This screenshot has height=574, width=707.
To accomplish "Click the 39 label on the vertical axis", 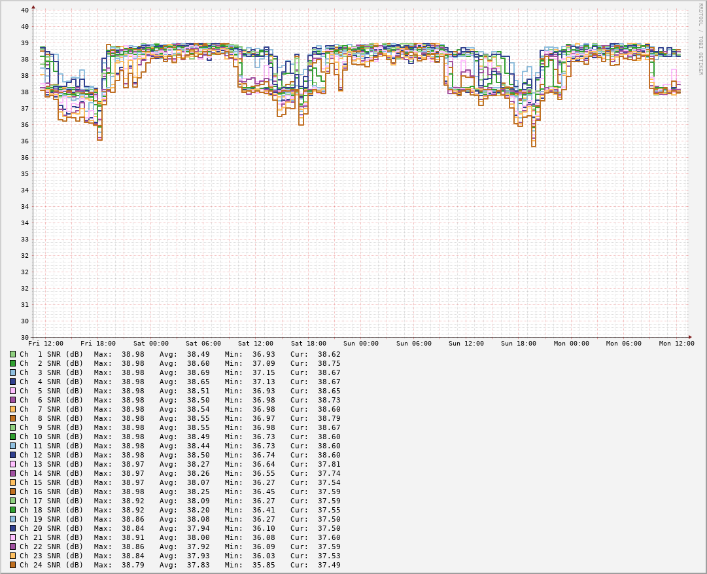I will click(25, 43).
